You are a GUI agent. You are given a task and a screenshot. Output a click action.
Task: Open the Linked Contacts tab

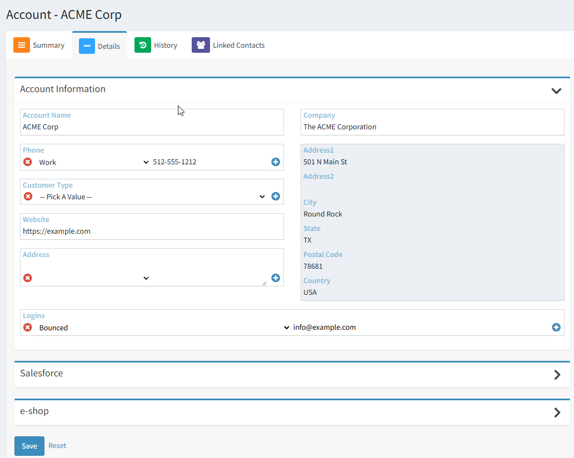(x=228, y=46)
